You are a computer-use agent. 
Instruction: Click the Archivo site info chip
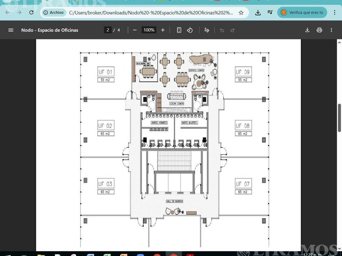tap(54, 13)
